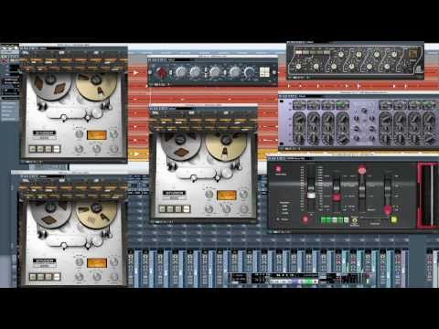Screen dimensions: 439x329
Task: Click black name badge in center tape plugin
Action: click(174, 193)
